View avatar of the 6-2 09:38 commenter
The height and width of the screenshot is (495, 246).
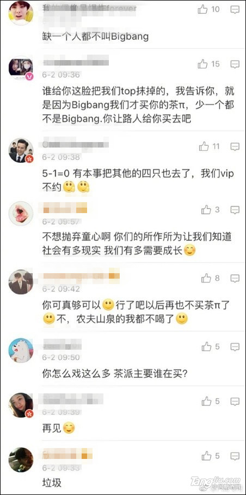coord(21,150)
